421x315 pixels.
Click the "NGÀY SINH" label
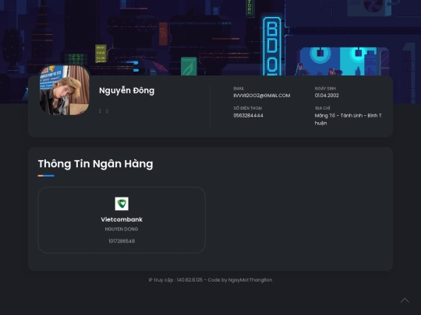click(325, 88)
